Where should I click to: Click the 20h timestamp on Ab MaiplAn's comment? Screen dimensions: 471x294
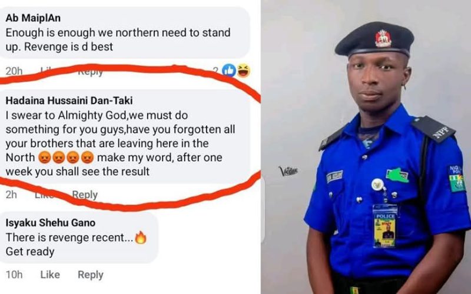[x=14, y=71]
